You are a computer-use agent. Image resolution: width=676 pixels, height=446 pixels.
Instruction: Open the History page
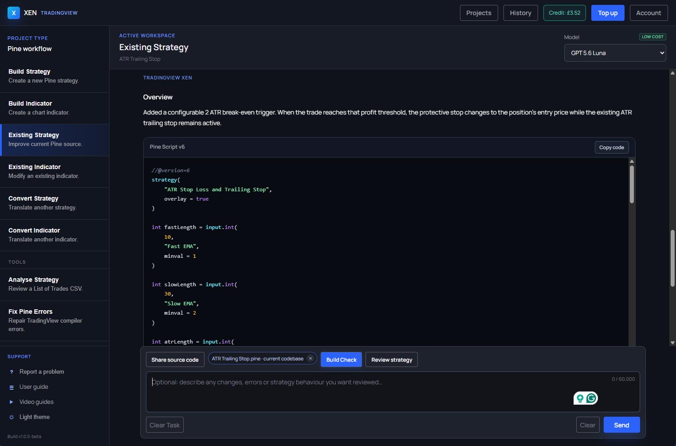(520, 13)
